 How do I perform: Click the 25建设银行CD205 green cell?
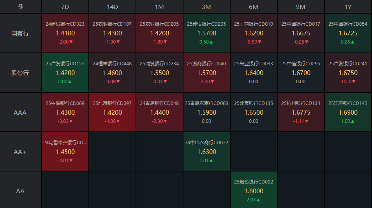[206, 33]
